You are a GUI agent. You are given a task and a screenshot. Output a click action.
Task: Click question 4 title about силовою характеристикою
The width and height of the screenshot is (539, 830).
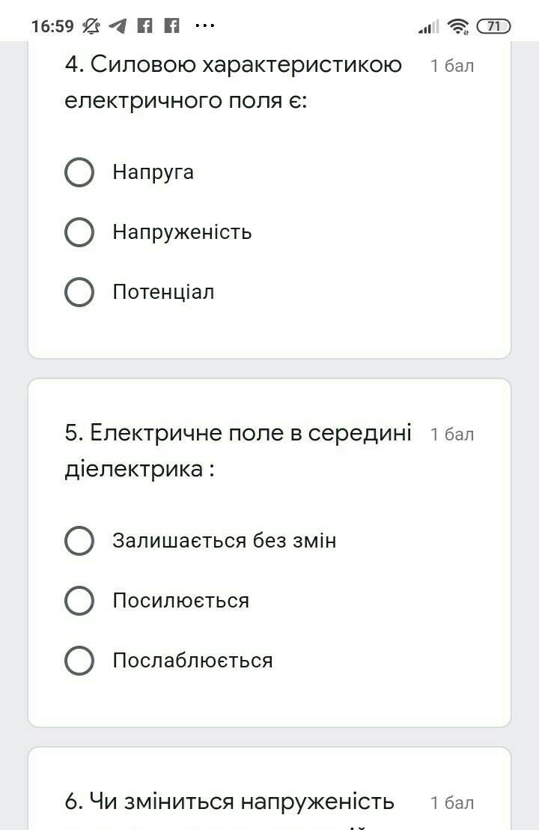pos(233,82)
